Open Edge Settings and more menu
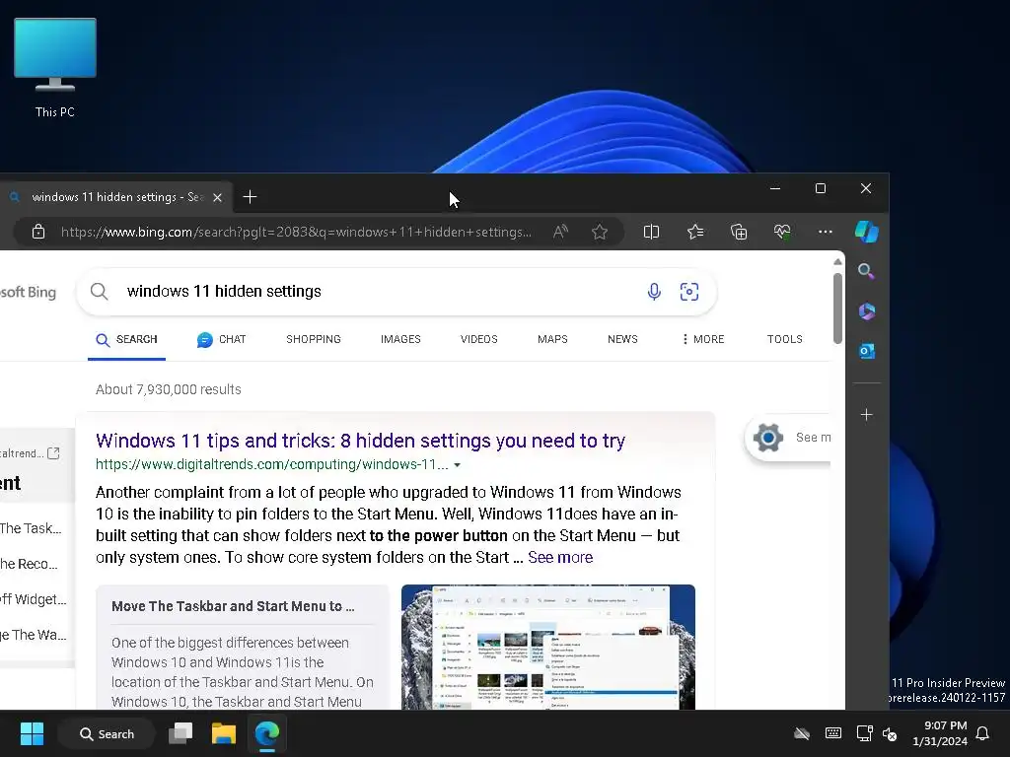 pos(826,232)
